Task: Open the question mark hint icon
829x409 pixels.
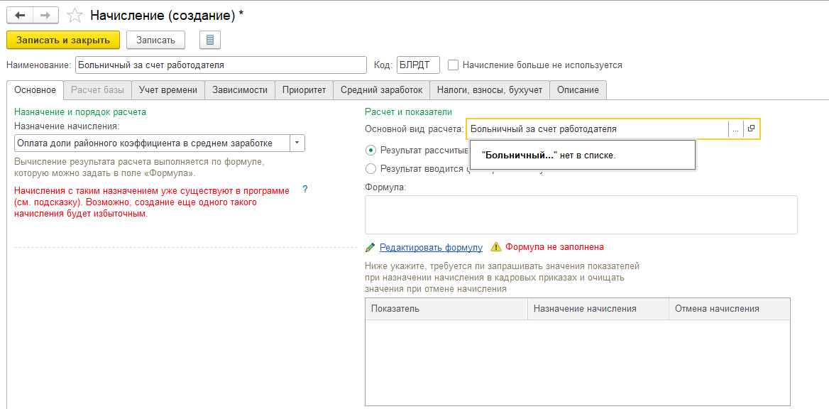Action: click(305, 190)
